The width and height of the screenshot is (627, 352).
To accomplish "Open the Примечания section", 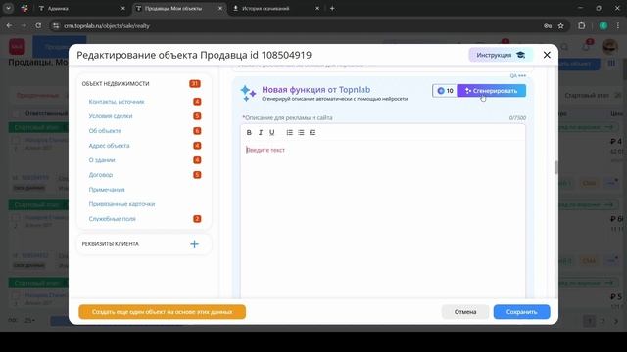I will pyautogui.click(x=107, y=190).
